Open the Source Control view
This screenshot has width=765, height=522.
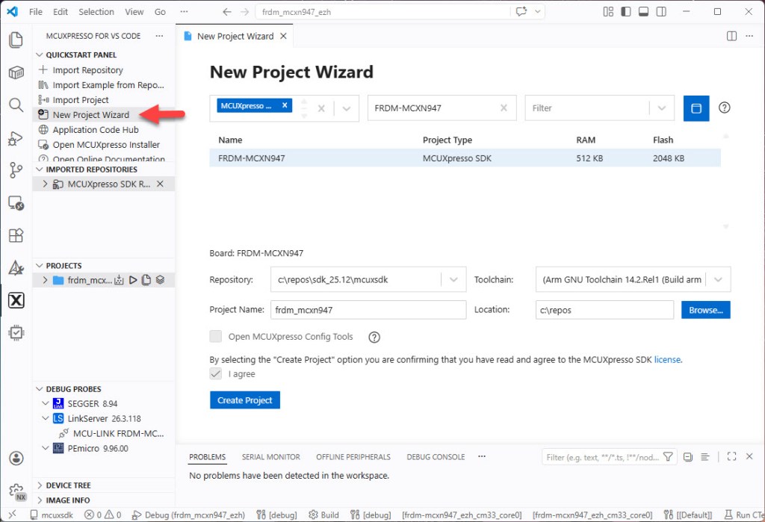tap(16, 170)
